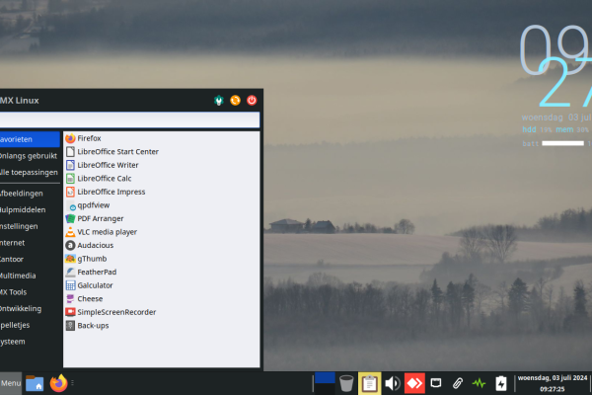Open the clipboard manager in the taskbar

tap(369, 382)
